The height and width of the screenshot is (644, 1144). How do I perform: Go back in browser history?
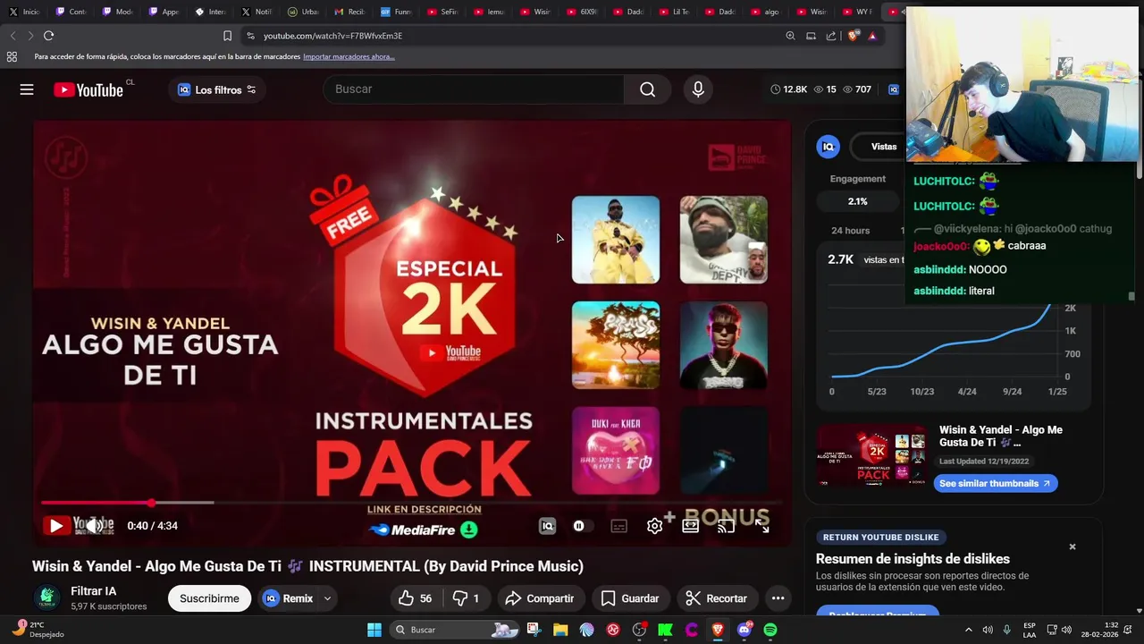pyautogui.click(x=13, y=36)
